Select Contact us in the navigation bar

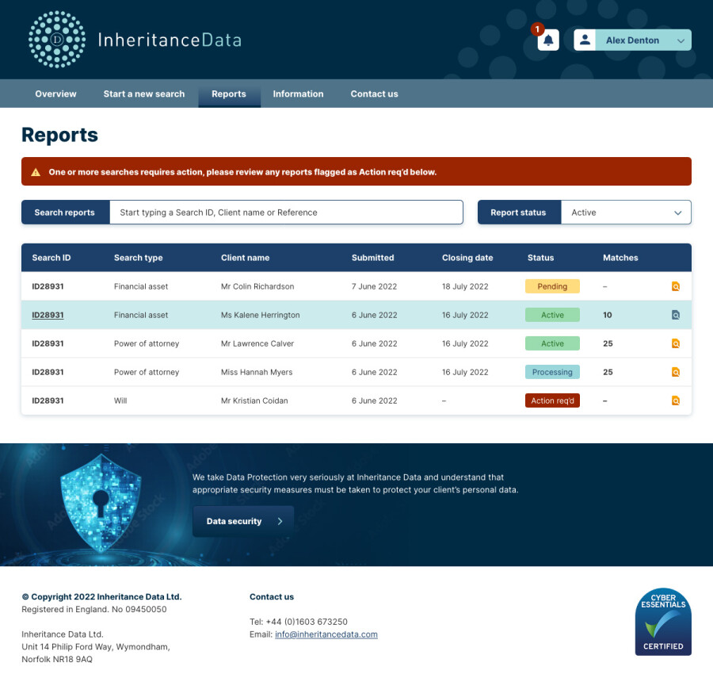pos(374,94)
